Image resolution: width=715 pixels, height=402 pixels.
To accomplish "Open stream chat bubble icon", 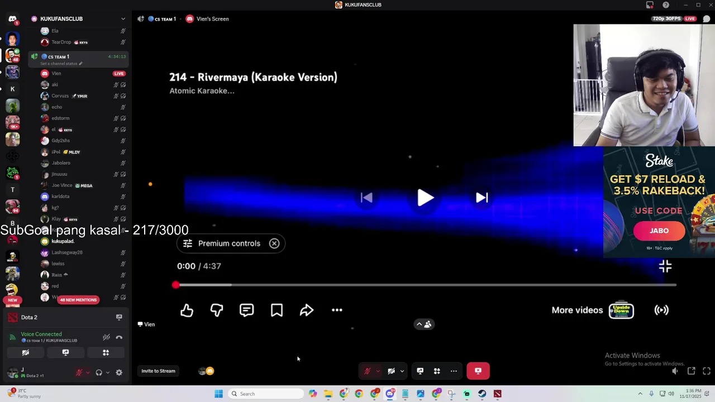I will [707, 19].
